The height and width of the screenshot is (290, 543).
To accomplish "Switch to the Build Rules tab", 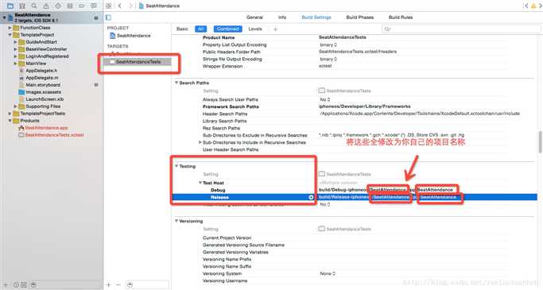I will [401, 17].
